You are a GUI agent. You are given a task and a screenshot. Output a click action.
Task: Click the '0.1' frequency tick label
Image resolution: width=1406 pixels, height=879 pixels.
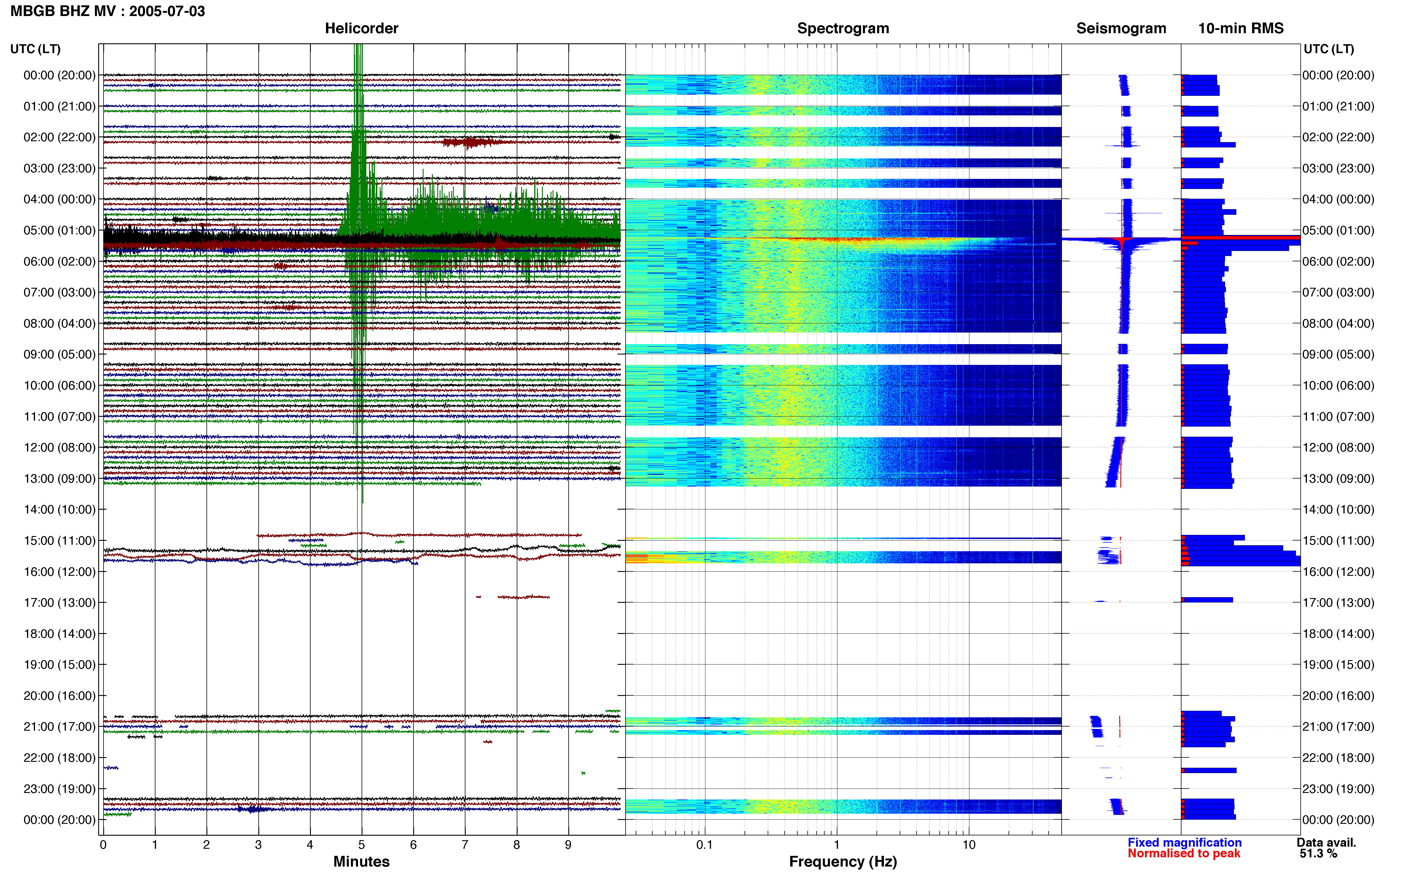[x=704, y=845]
